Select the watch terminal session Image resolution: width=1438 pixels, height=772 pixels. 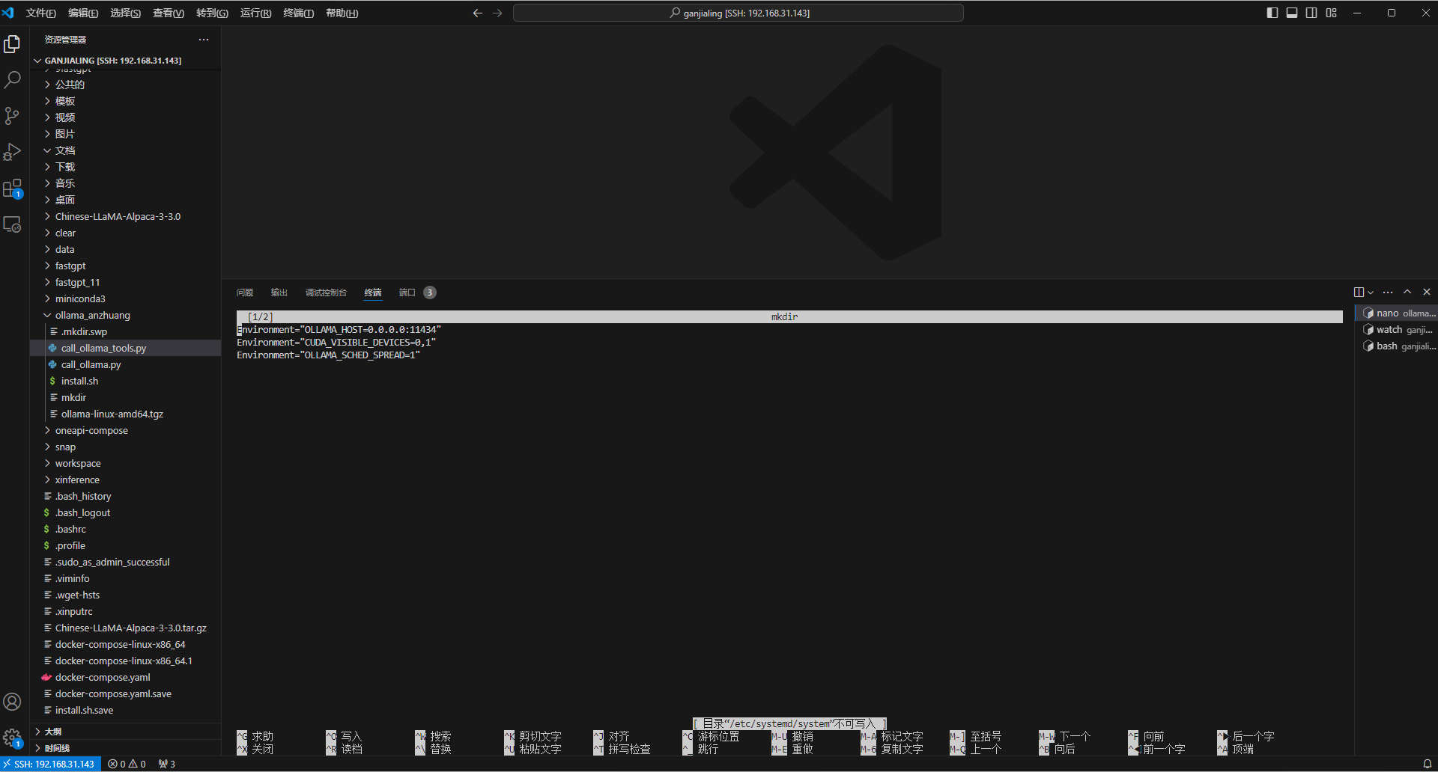[1396, 330]
